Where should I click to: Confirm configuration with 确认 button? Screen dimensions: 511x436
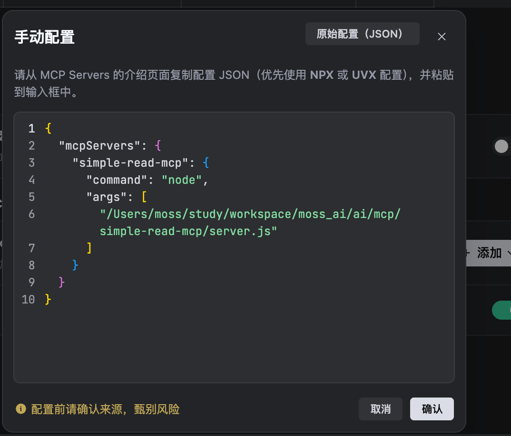coord(432,408)
